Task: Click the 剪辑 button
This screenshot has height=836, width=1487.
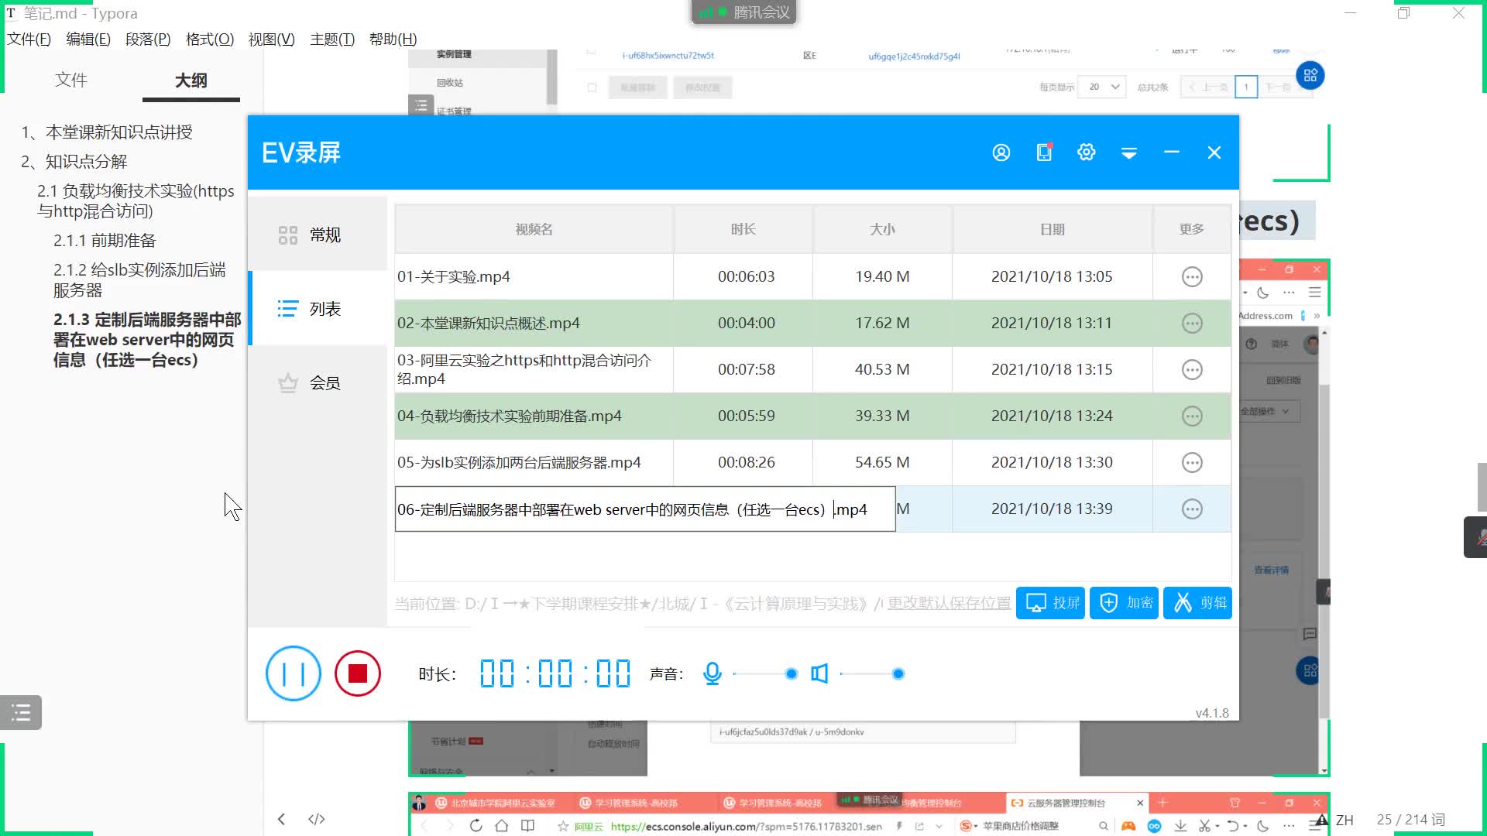Action: [x=1197, y=602]
